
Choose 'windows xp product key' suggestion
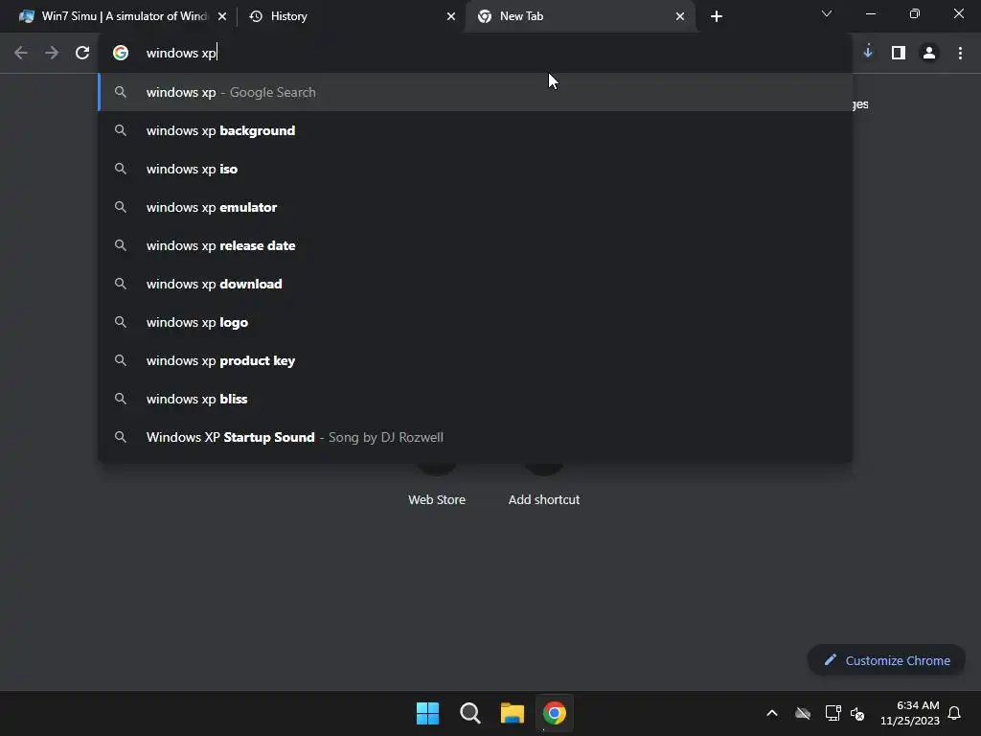[475, 360]
